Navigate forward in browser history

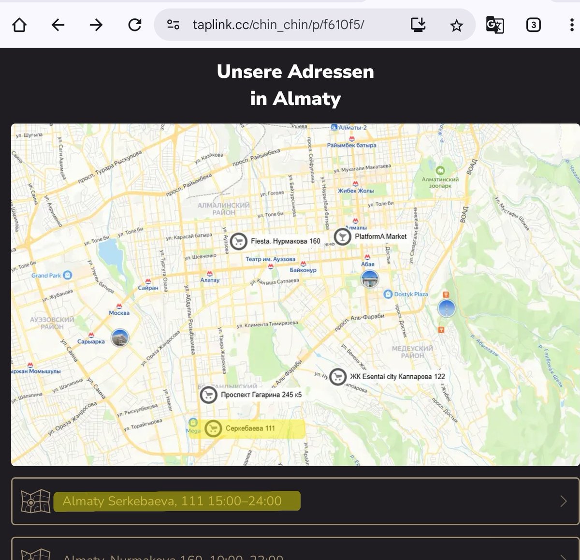pyautogui.click(x=96, y=25)
